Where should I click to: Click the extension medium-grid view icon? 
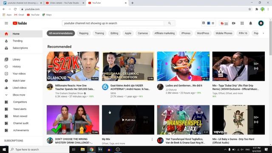pos(209,23)
